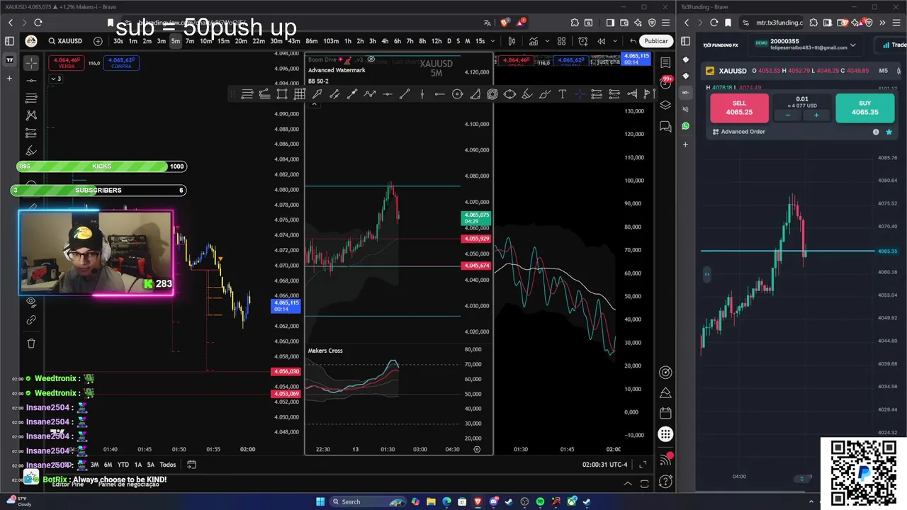Select the vertical line tool in floating toolbar
This screenshot has height=510, width=907.
422,94
